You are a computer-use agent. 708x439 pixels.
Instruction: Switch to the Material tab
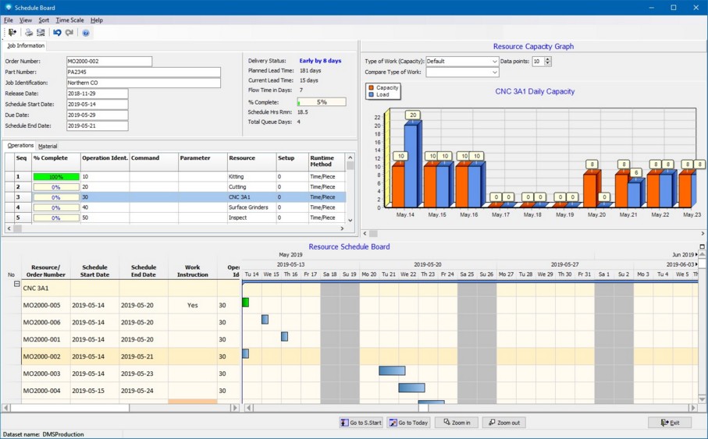(x=48, y=146)
